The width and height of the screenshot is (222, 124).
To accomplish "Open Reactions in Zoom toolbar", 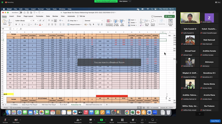I will pyautogui.click(x=133, y=121).
